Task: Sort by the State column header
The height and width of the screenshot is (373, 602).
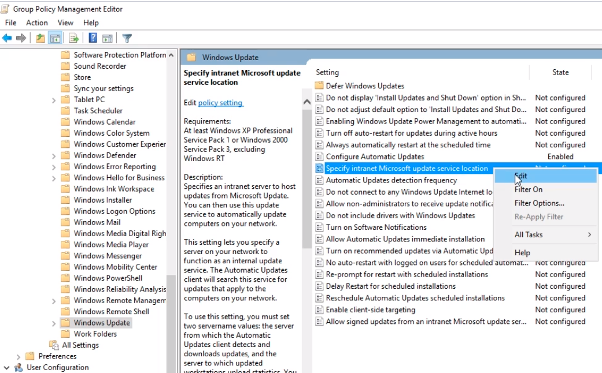Action: 560,72
